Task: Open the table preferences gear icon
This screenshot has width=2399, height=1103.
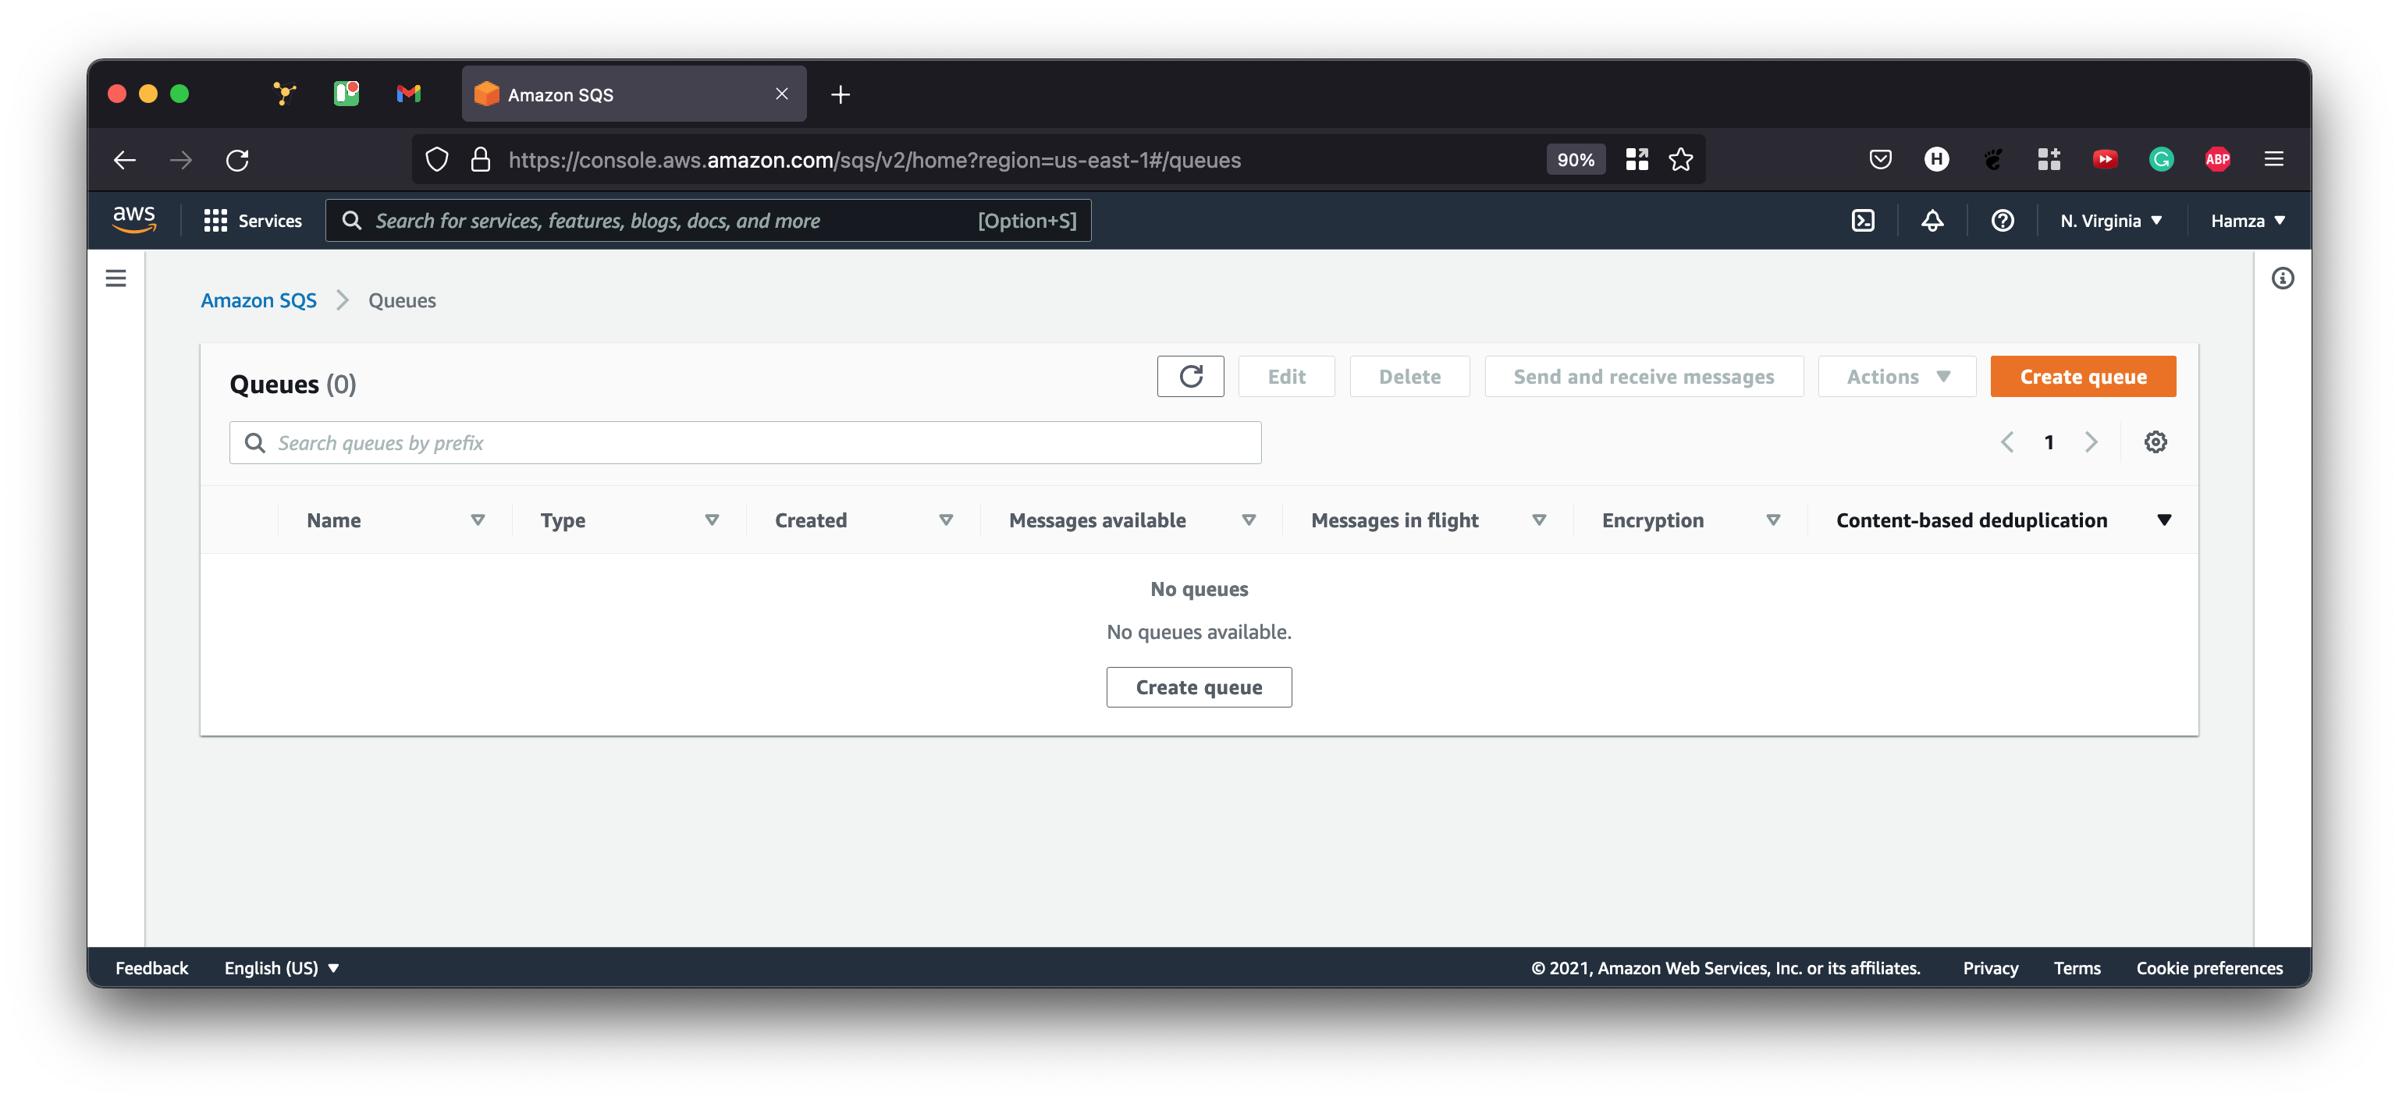Action: coord(2155,442)
